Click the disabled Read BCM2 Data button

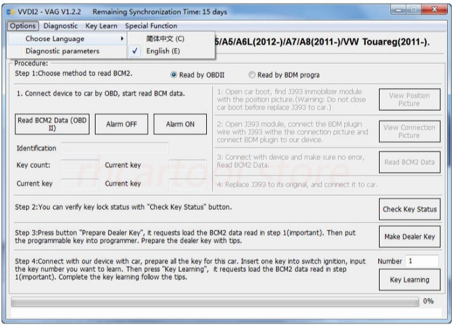coord(409,162)
